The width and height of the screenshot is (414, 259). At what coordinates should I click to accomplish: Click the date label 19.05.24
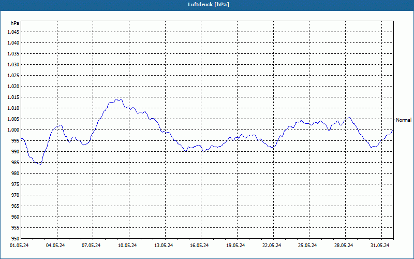(x=235, y=246)
